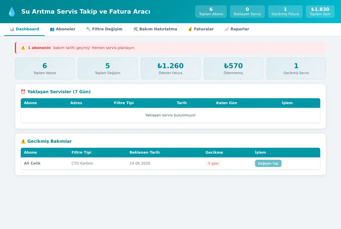Screen dimensions: 341x229
Task: Click the Ödenmemiş ₺570 summary card
Action: click(233, 68)
